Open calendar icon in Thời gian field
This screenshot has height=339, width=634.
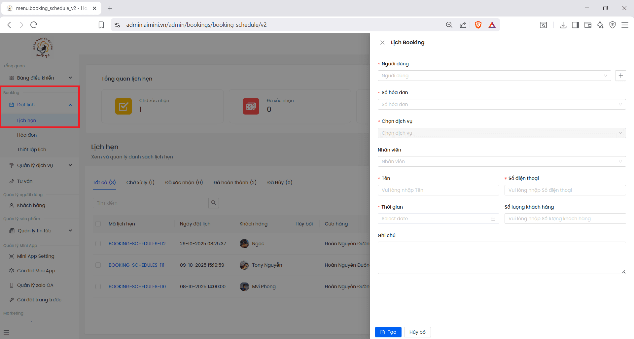point(493,219)
